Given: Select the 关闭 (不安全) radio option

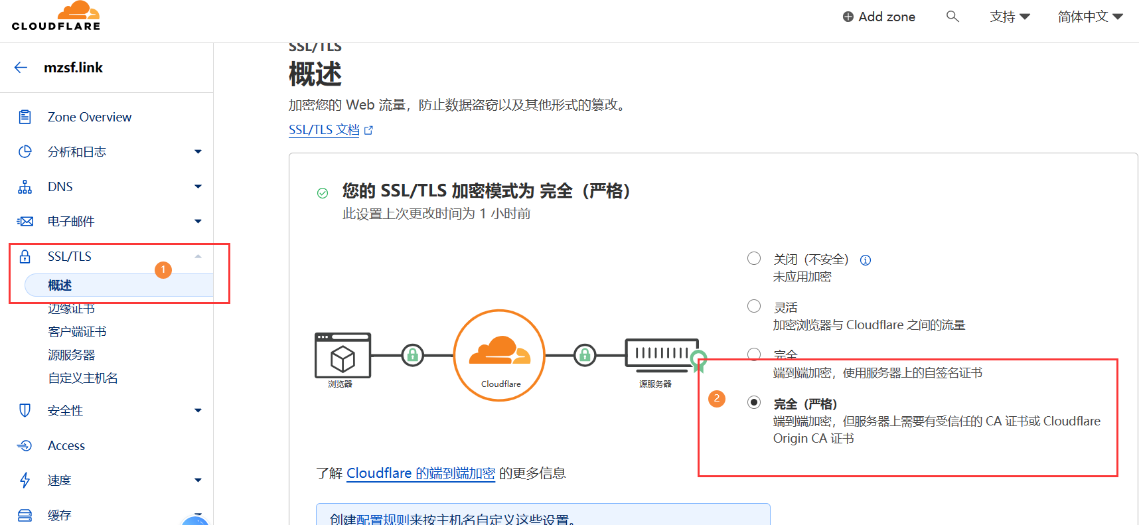Looking at the screenshot, I should (x=754, y=258).
